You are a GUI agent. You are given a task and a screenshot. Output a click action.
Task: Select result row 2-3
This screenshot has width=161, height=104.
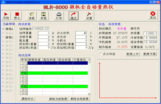click(x=54, y=83)
